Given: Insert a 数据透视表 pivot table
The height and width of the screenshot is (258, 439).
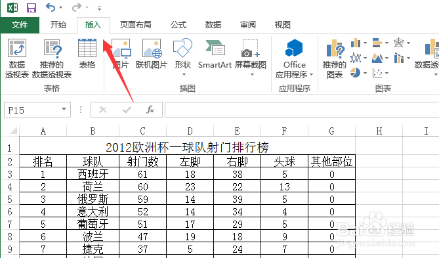Looking at the screenshot, I should click(x=17, y=58).
